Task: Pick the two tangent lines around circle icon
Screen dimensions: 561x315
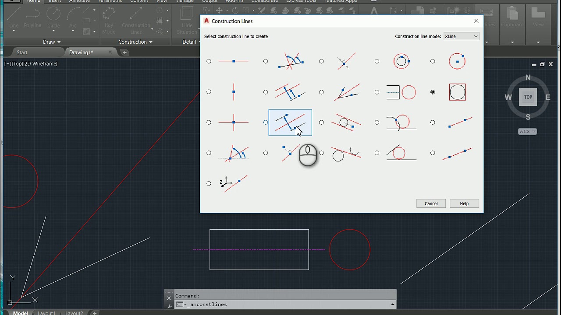Action: tap(346, 122)
